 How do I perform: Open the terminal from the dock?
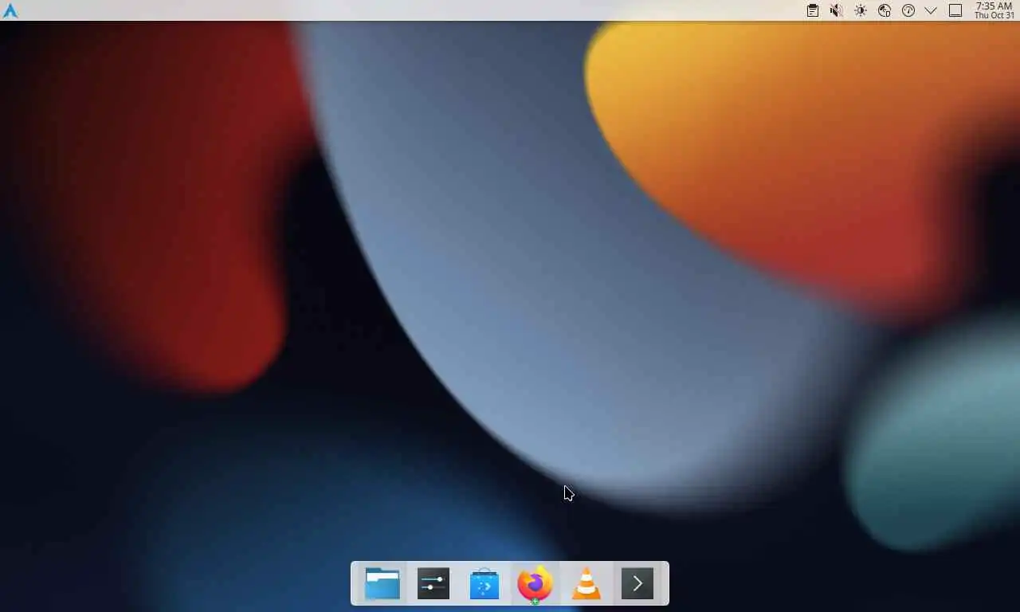[x=637, y=583]
